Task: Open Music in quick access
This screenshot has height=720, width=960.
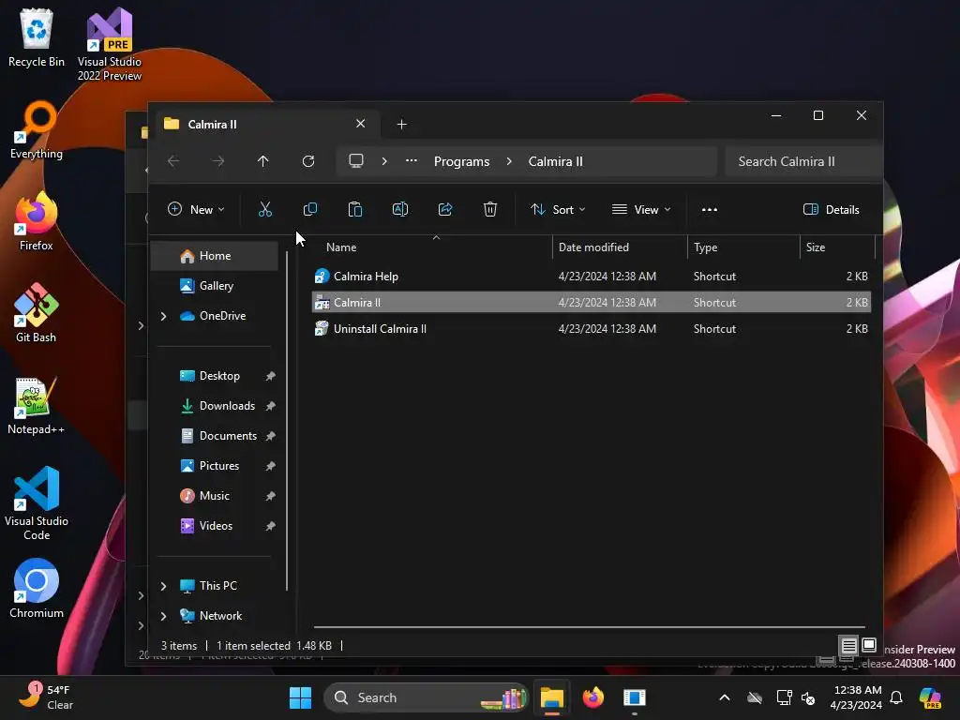Action: click(215, 496)
